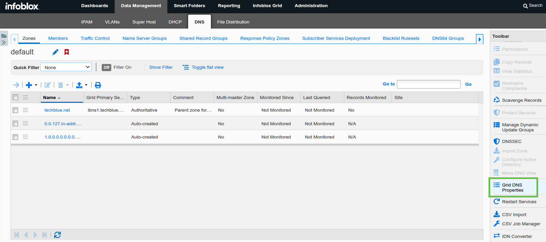The image size is (546, 242).
Task: Click CSV Import in the Toolbar
Action: click(x=510, y=214)
